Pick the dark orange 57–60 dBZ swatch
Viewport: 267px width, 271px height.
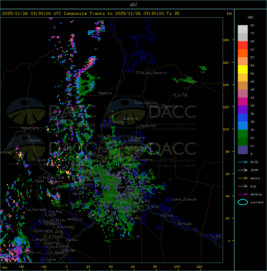243,53
